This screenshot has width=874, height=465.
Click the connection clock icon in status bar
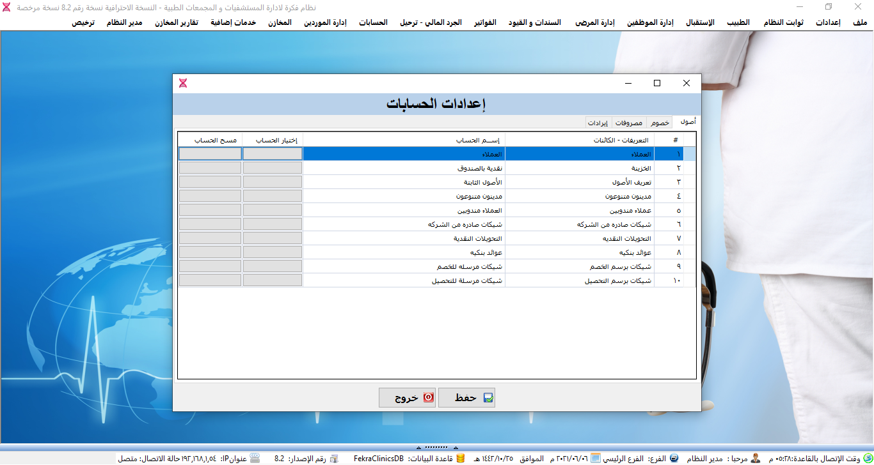[868, 459]
